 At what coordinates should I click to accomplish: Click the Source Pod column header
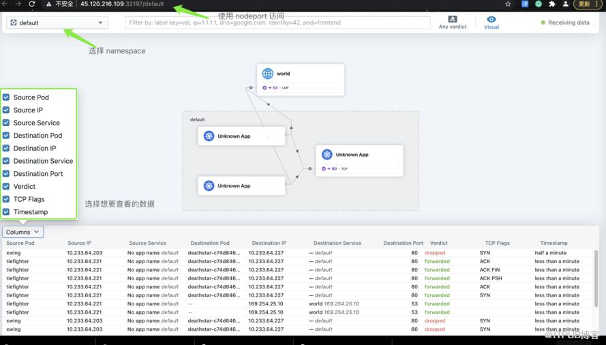coord(20,243)
